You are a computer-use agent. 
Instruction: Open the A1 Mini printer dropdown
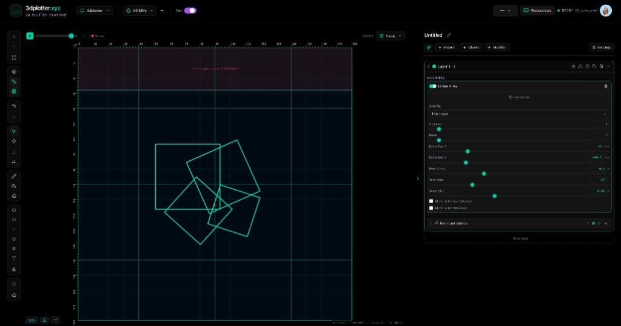(139, 11)
